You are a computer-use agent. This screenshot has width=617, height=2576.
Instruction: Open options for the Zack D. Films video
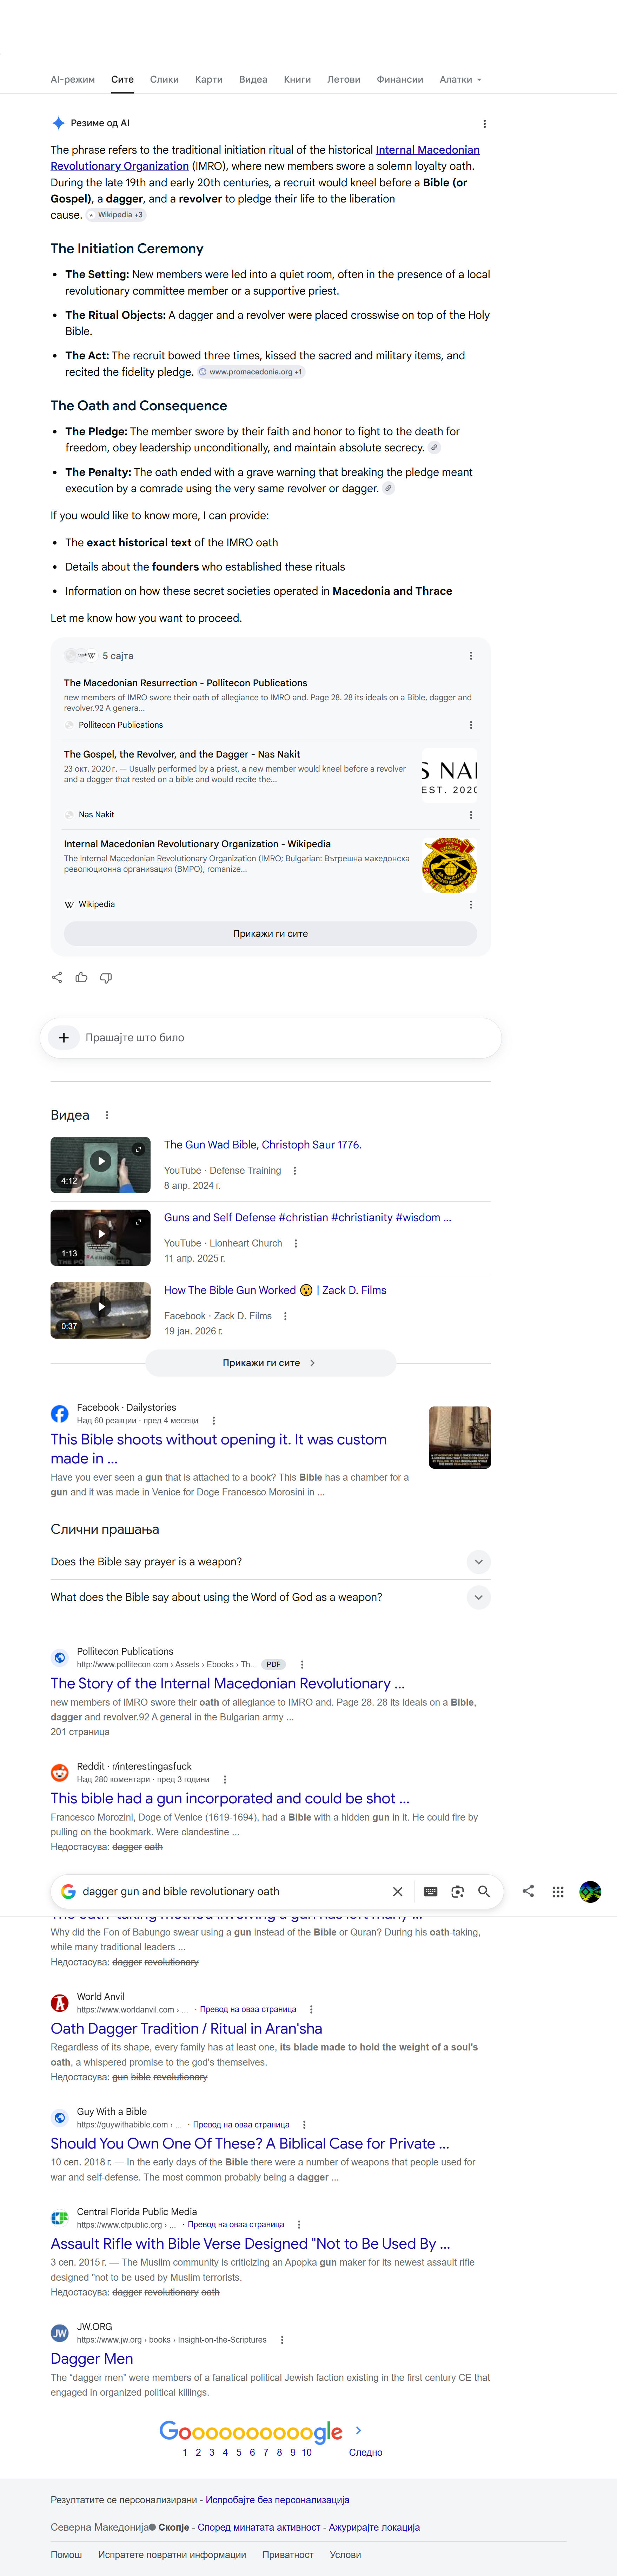(286, 1317)
